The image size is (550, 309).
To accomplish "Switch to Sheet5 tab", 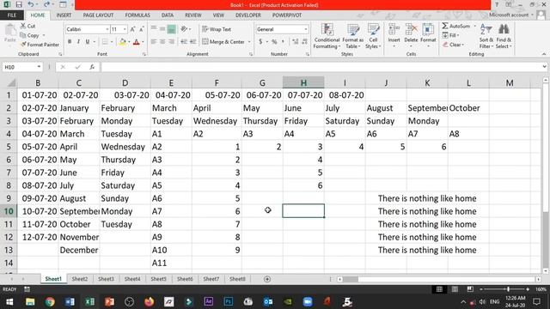I will (x=158, y=279).
